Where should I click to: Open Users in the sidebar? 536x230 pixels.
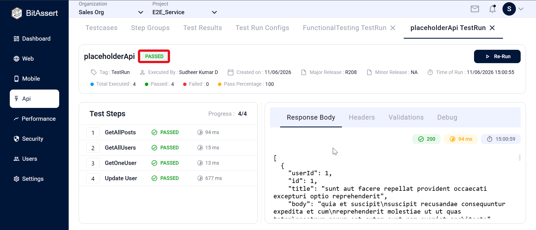34,159
